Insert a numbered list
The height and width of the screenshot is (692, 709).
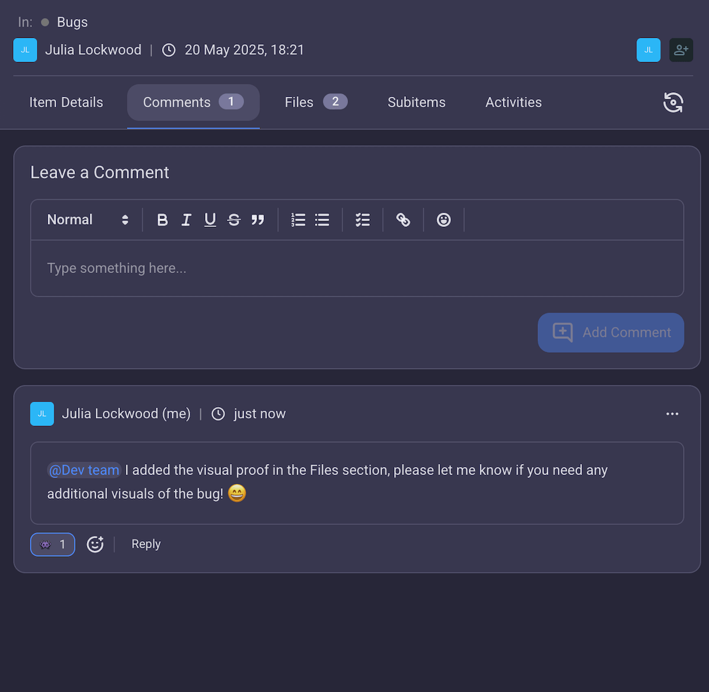click(298, 219)
